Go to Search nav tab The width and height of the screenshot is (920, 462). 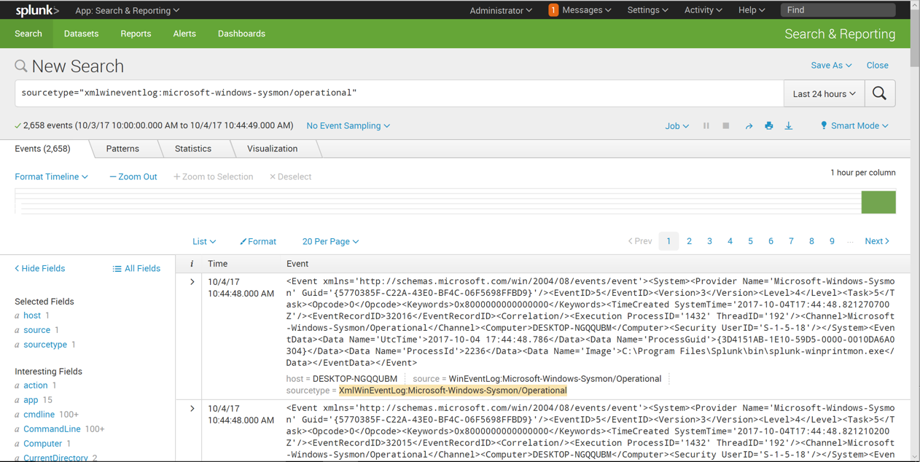coord(28,34)
